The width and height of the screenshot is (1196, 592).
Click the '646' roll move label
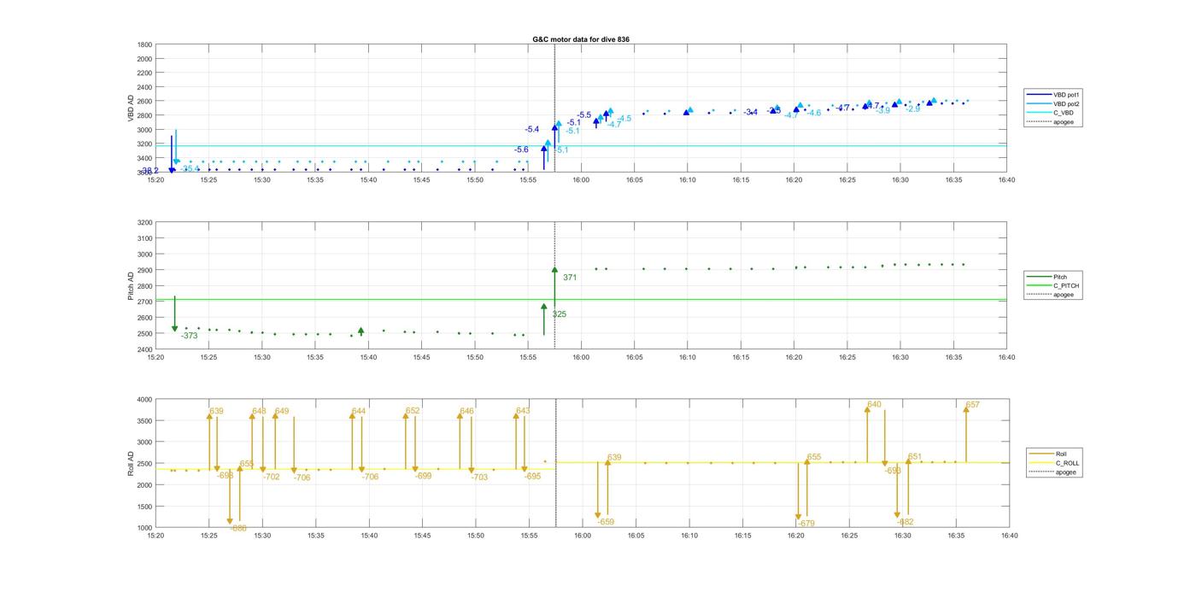coord(466,411)
